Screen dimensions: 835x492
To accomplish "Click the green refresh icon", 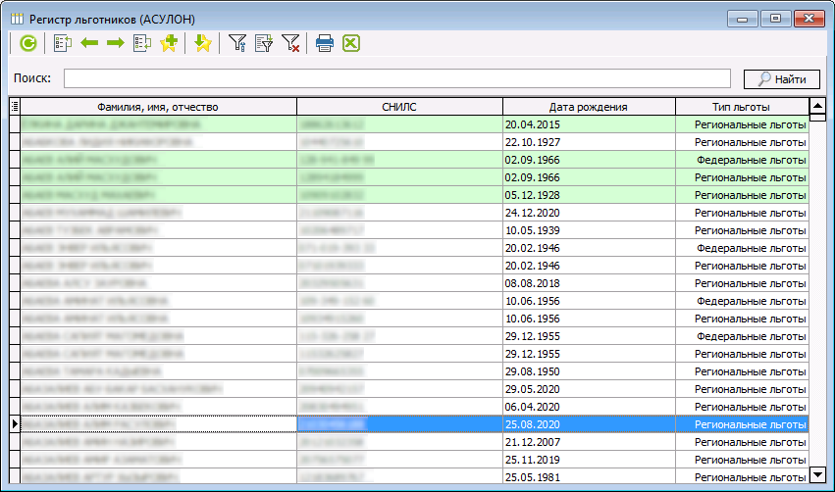I will 28,43.
